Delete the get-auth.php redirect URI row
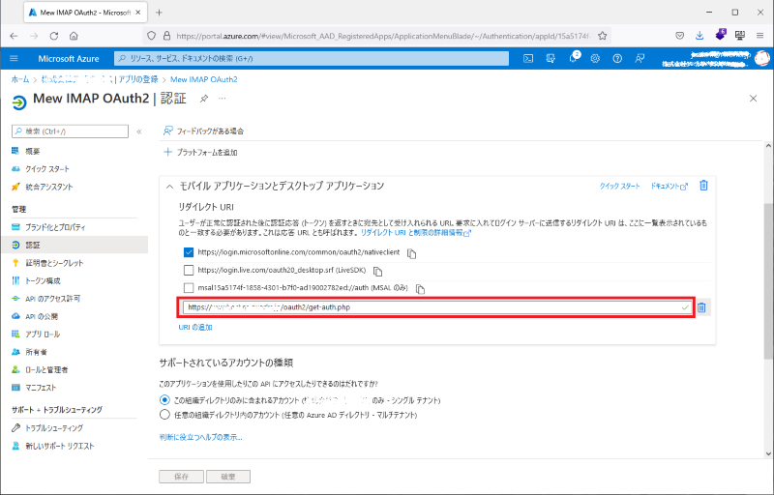The image size is (774, 495). [x=701, y=307]
